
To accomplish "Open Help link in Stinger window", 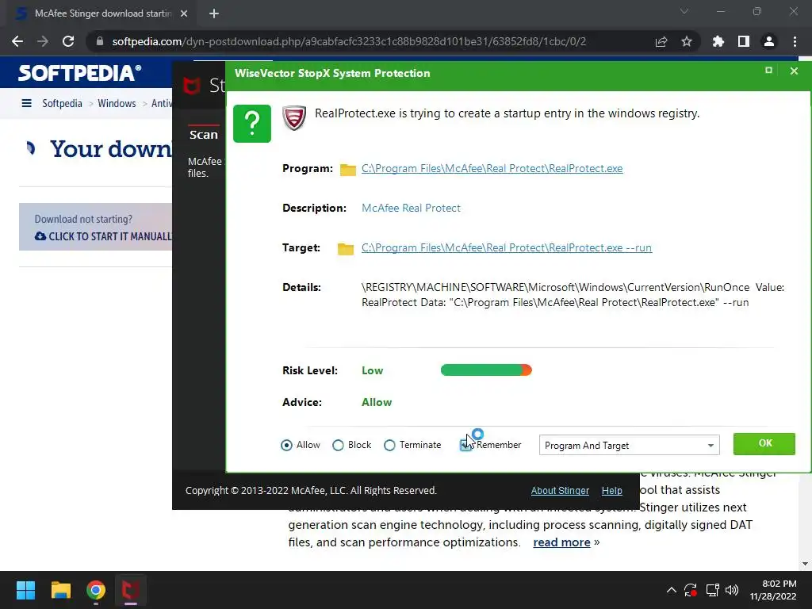I will [x=611, y=490].
